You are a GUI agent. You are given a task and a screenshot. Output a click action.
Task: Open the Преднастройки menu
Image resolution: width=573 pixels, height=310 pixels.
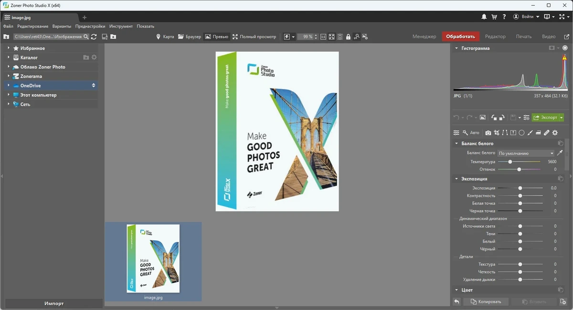(x=90, y=26)
